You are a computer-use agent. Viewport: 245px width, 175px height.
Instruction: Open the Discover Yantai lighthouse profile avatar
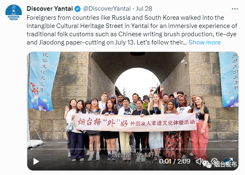(x=14, y=12)
